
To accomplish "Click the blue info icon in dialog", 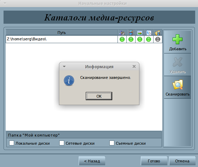I will coord(69,81).
